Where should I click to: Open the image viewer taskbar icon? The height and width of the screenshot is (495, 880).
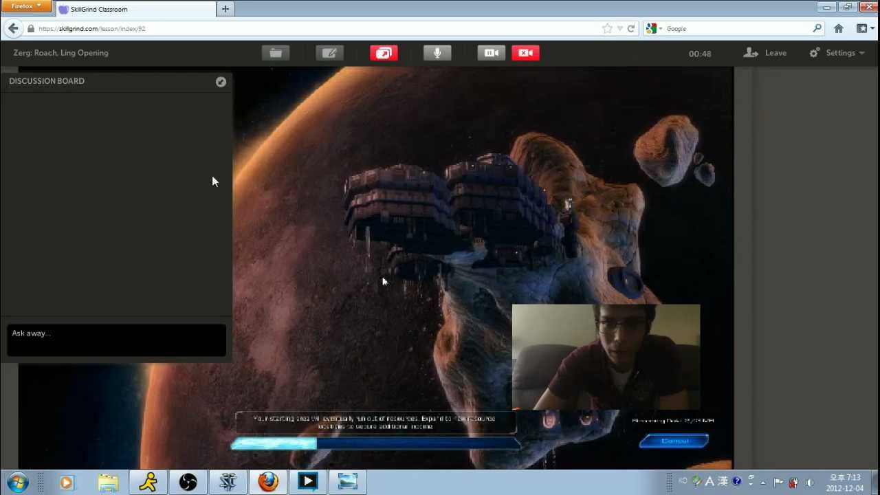click(348, 483)
